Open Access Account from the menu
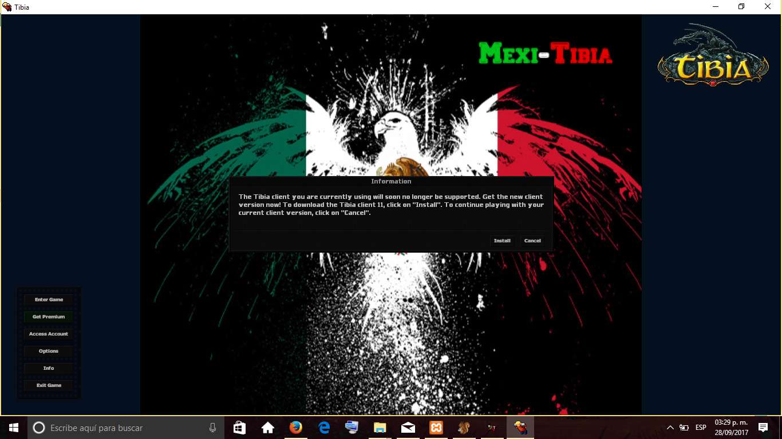The height and width of the screenshot is (439, 782). click(x=49, y=334)
